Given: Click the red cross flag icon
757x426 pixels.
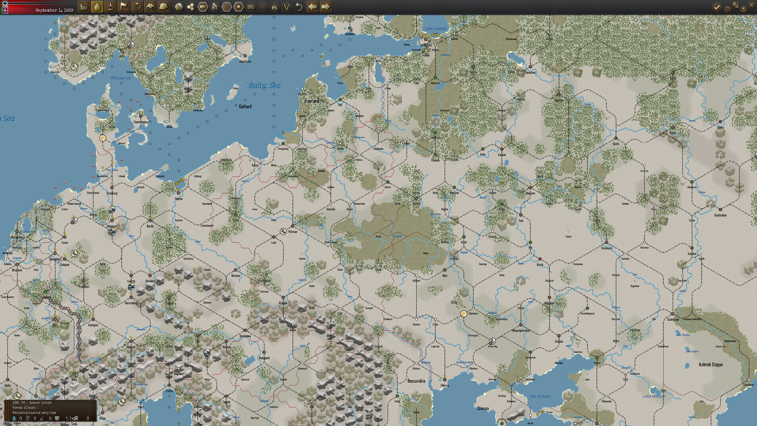Looking at the screenshot, I should tap(5, 10).
